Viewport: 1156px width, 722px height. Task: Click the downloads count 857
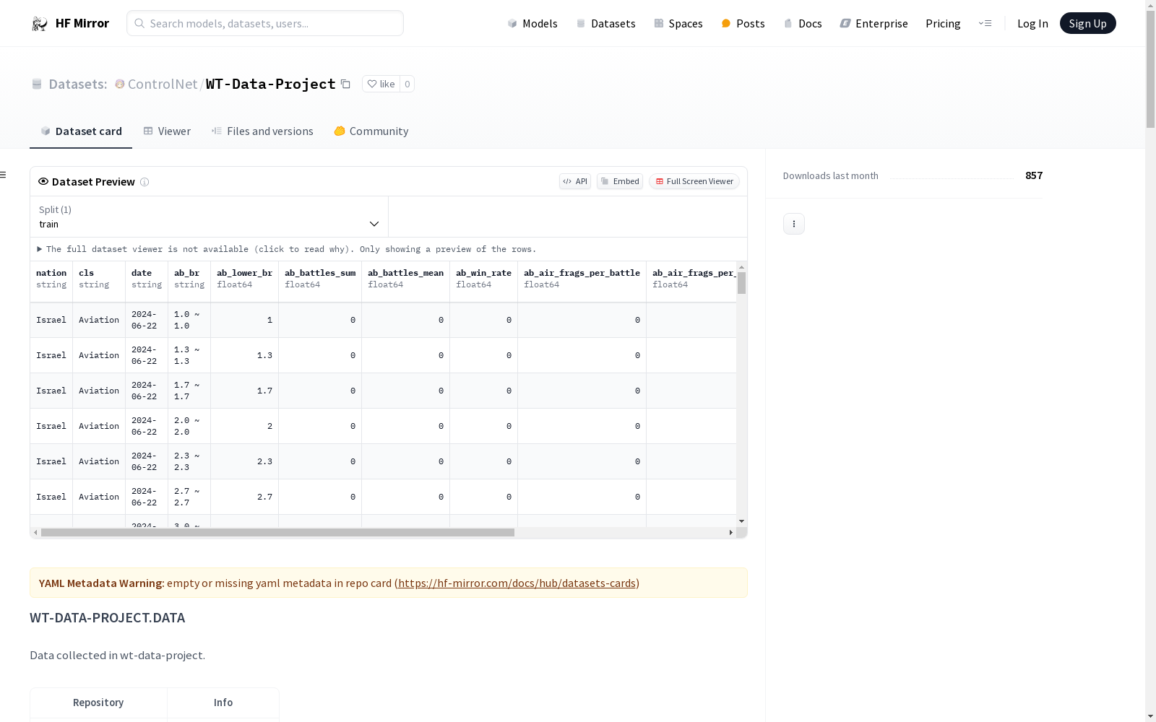click(1034, 175)
